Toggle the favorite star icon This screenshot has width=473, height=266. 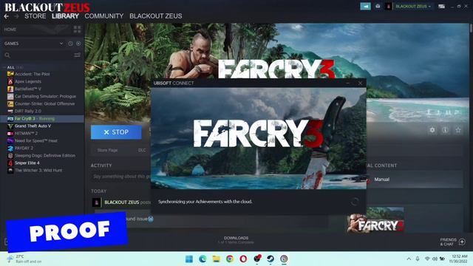point(458,130)
